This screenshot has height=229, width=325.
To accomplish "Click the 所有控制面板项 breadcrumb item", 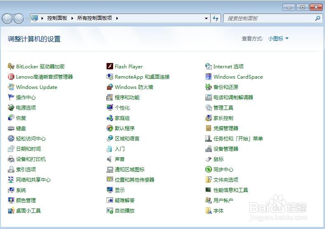I will click(x=95, y=18).
